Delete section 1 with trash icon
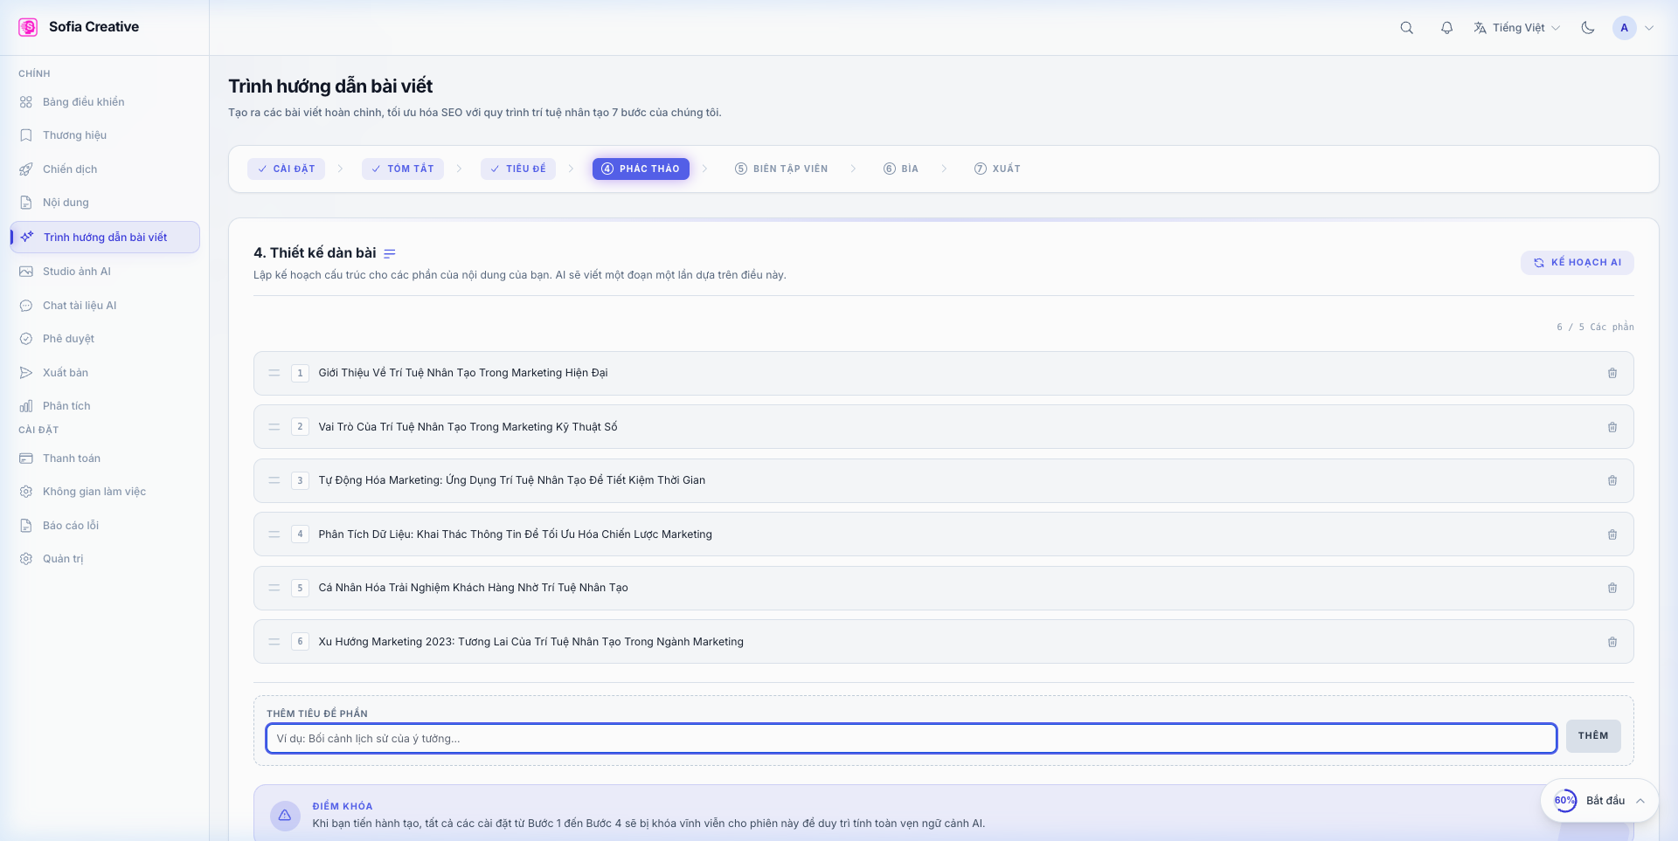The width and height of the screenshot is (1678, 841). pyautogui.click(x=1612, y=374)
